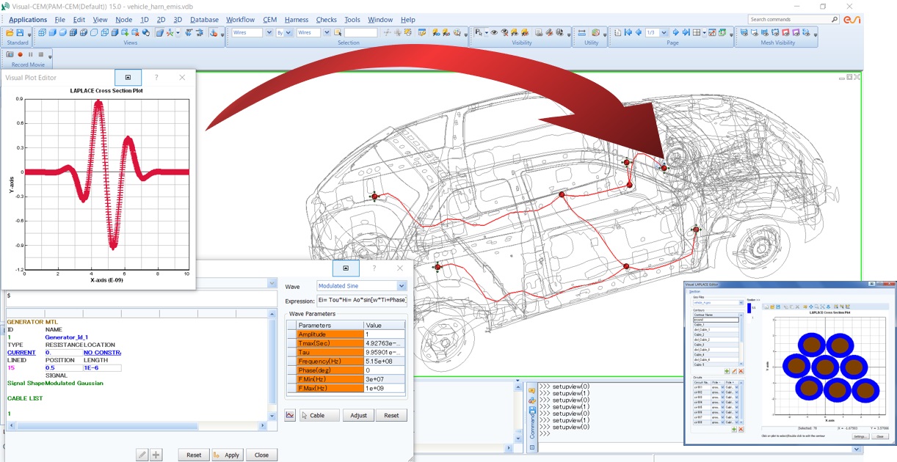Click the Apply button
This screenshot has height=462, width=897.
228,455
